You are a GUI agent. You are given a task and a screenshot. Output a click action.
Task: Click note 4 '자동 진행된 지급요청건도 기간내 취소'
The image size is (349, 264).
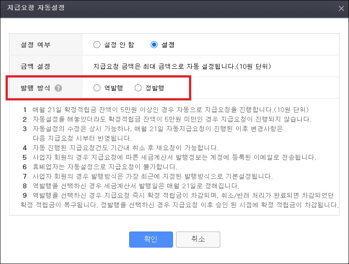pyautogui.click(x=126, y=148)
